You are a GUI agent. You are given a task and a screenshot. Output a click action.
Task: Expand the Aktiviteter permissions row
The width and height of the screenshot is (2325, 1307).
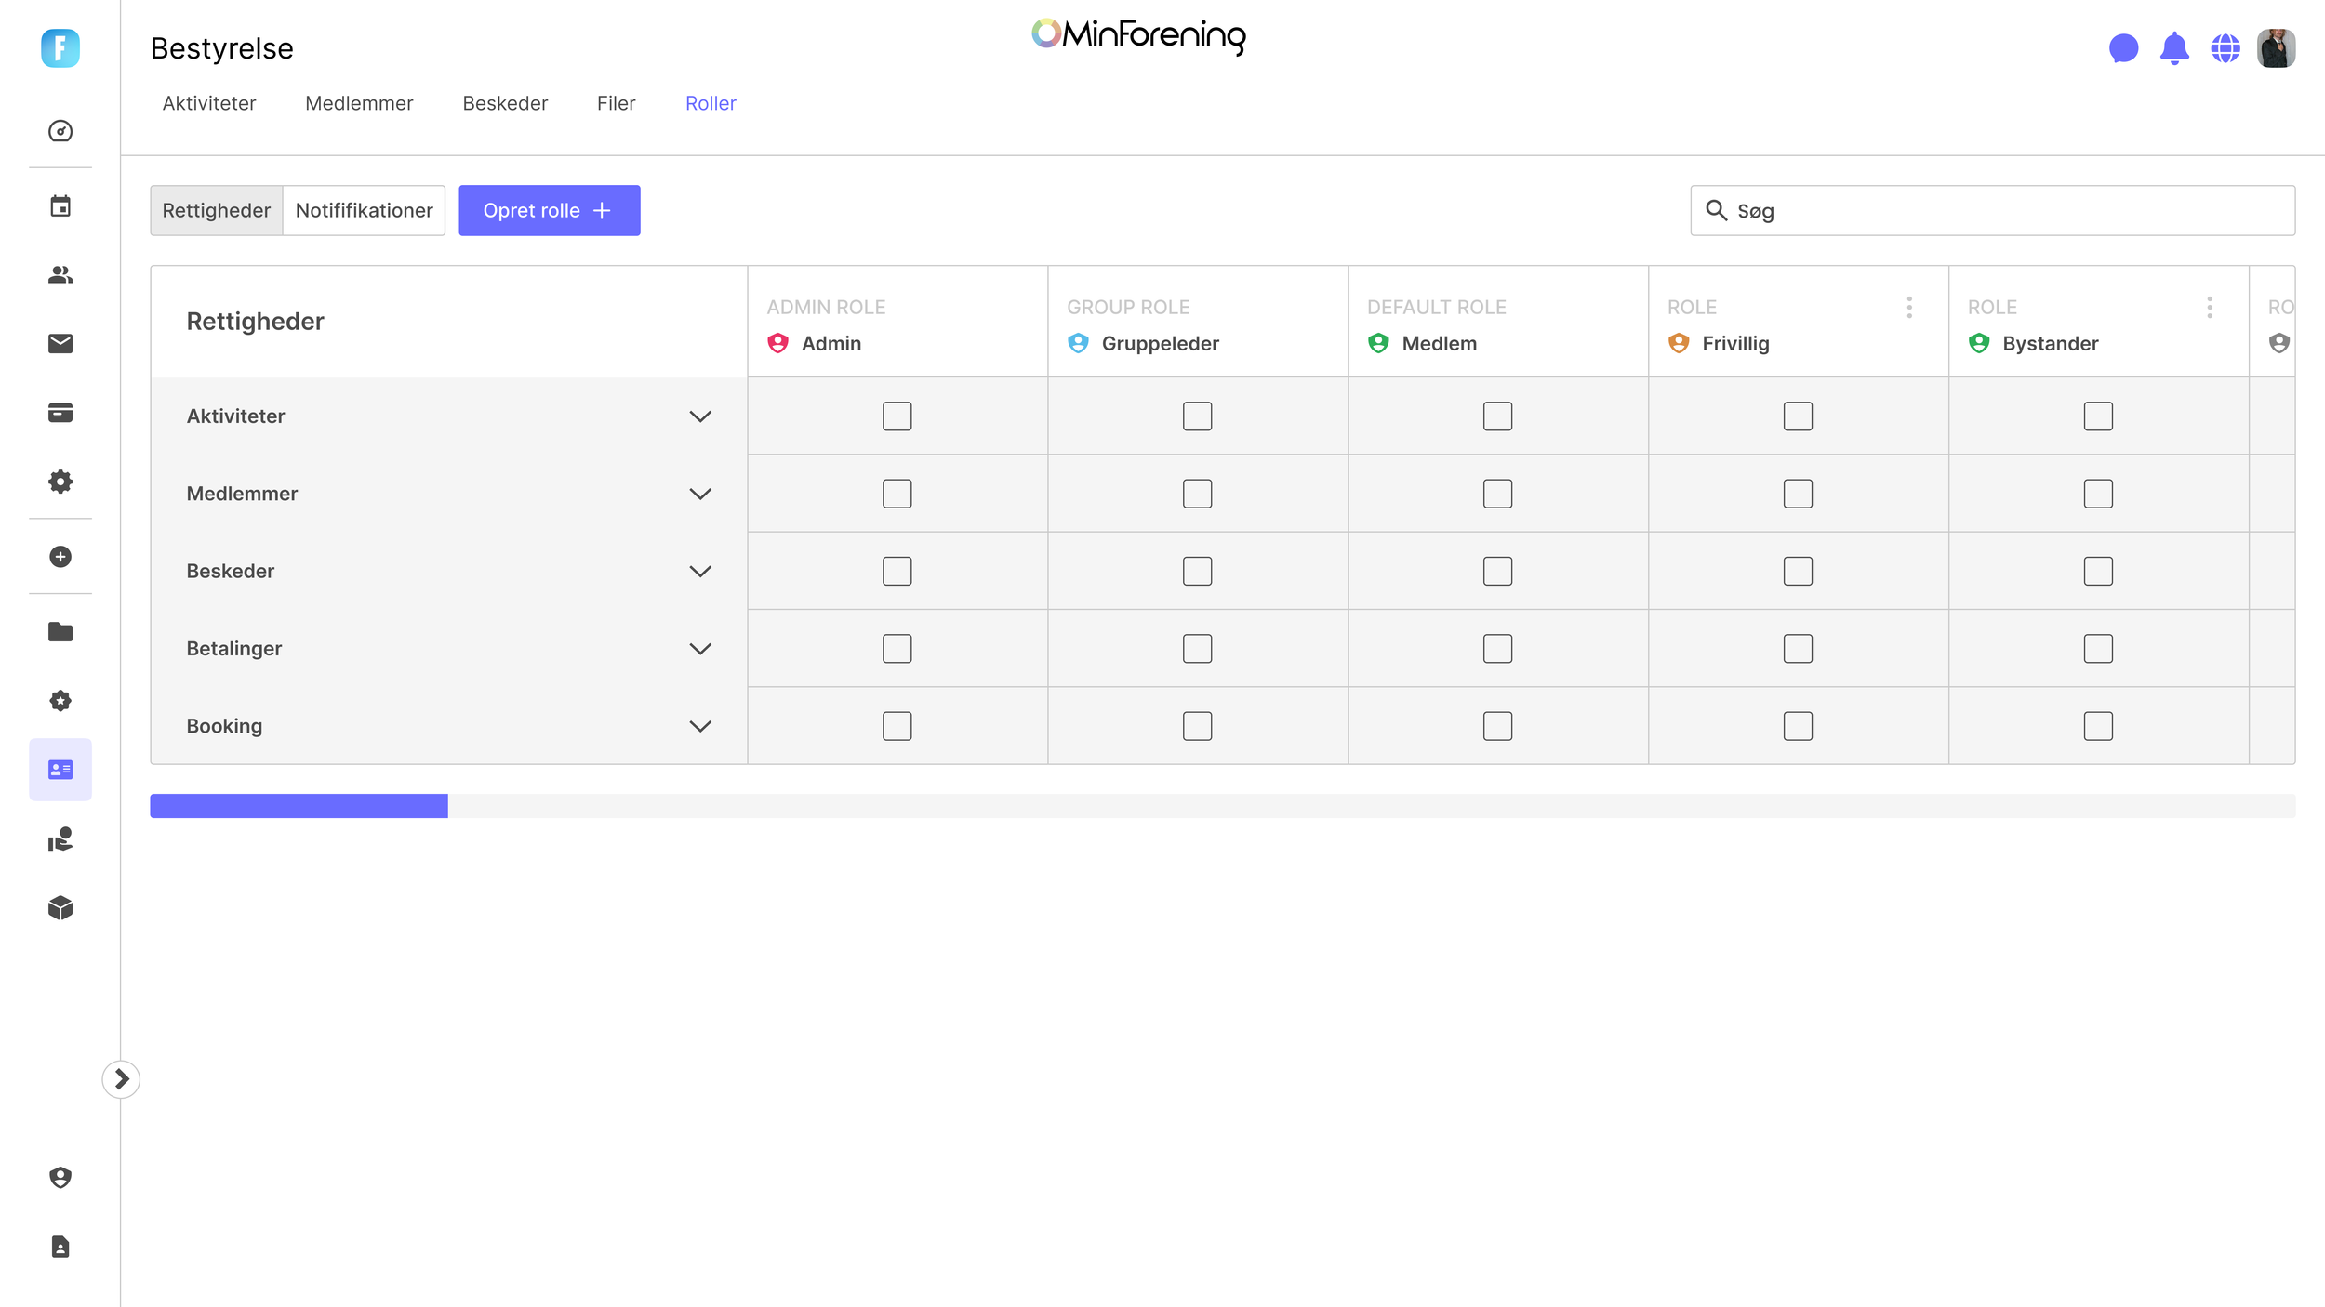[700, 416]
